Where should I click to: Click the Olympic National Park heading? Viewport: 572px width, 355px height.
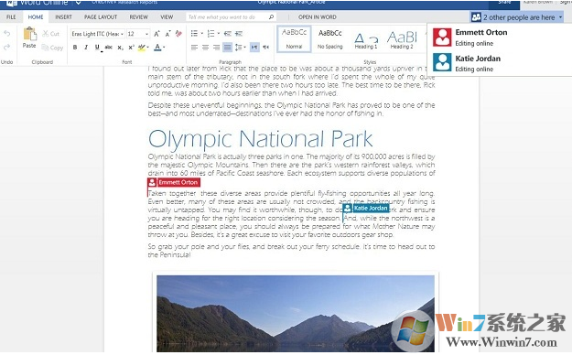click(x=260, y=139)
